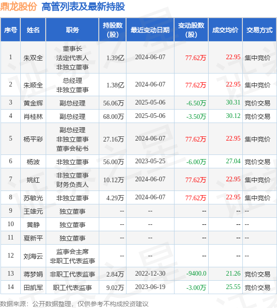Click the -6.00万 change value
The width and height of the screenshot is (277, 308).
pos(196,162)
